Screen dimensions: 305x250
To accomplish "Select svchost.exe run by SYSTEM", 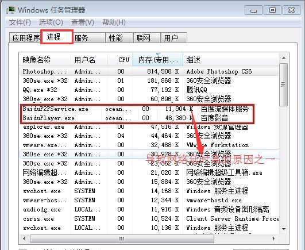I will tap(149, 191).
